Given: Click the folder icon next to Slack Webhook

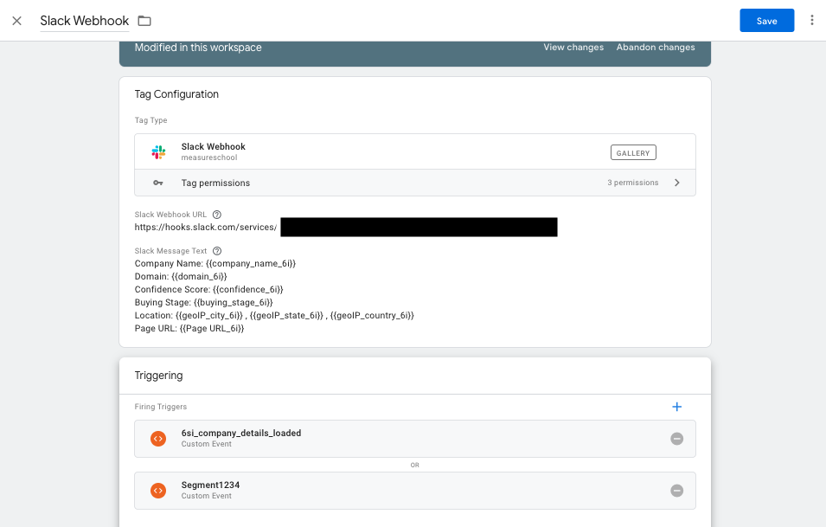Looking at the screenshot, I should tap(144, 21).
